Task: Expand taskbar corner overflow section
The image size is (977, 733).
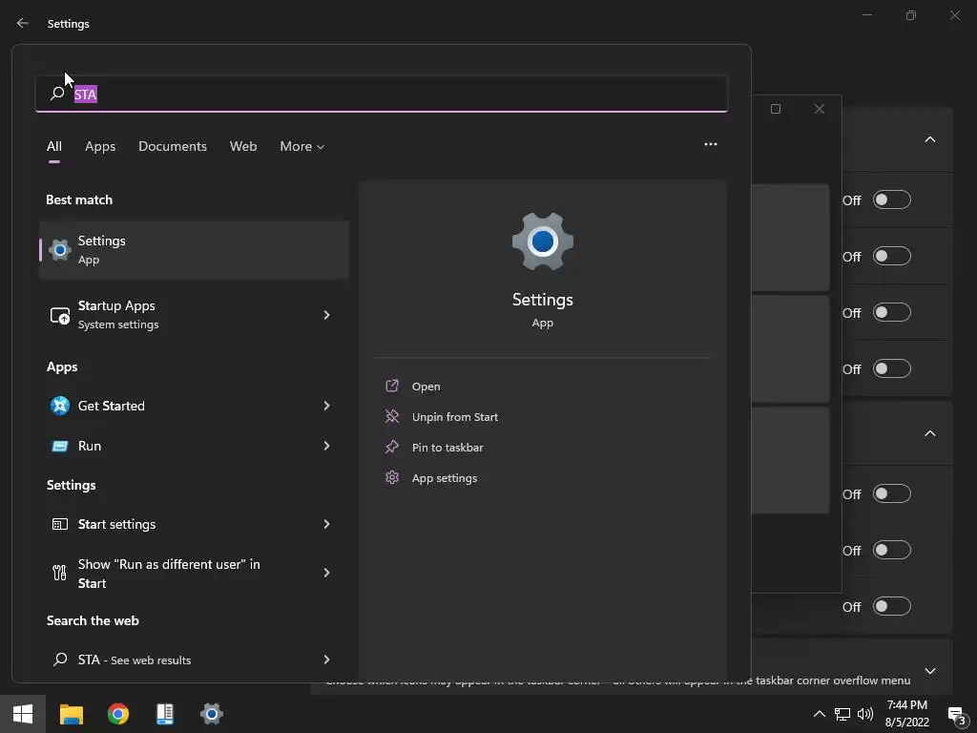Action: (x=929, y=671)
